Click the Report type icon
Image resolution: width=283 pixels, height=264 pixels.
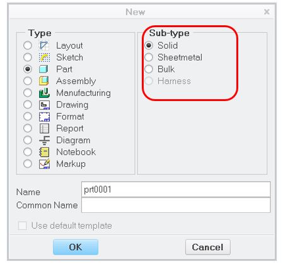tap(44, 128)
